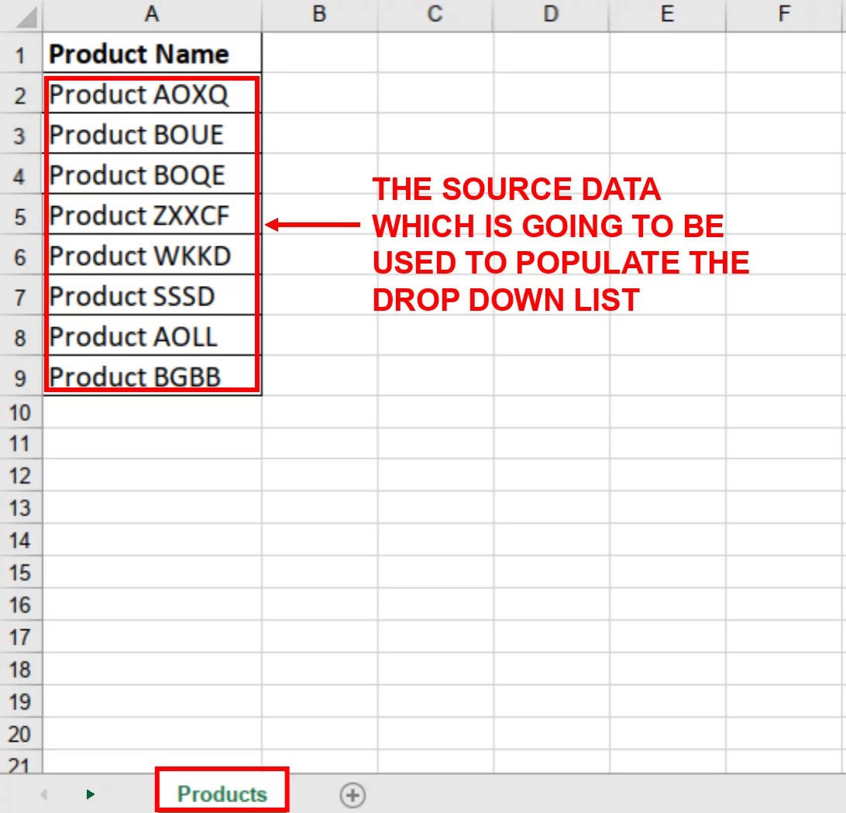Select row 9 header
The width and height of the screenshot is (846, 813).
click(20, 377)
